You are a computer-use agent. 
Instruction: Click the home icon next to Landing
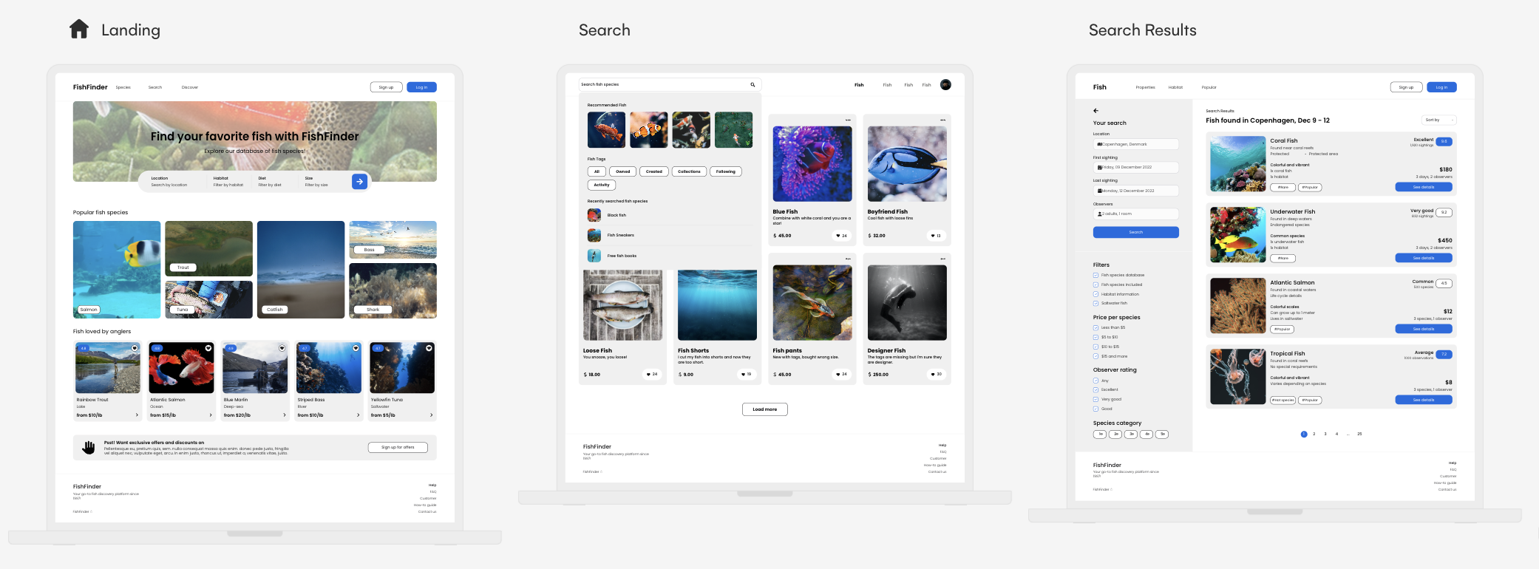tap(79, 29)
